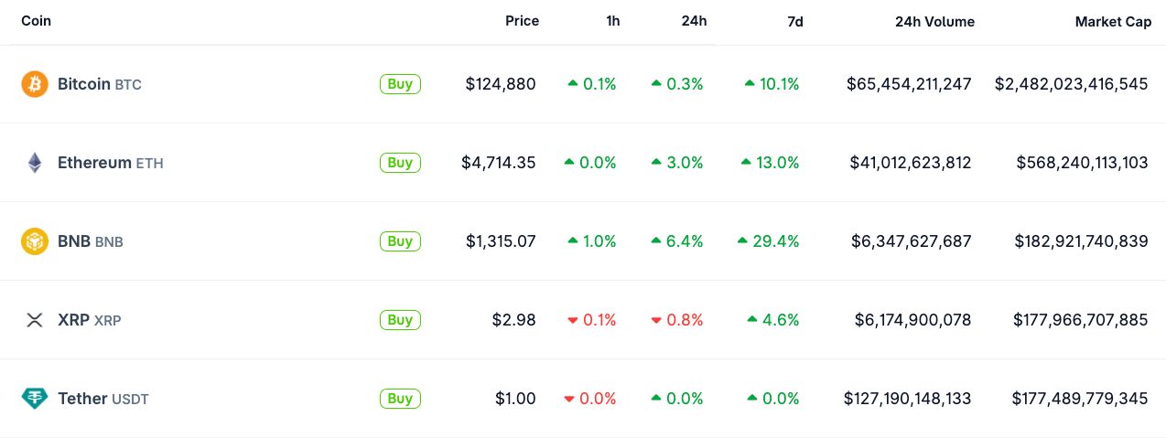Click the Bitcoin logo icon
Viewport: 1166px width, 438px height.
pyautogui.click(x=35, y=84)
